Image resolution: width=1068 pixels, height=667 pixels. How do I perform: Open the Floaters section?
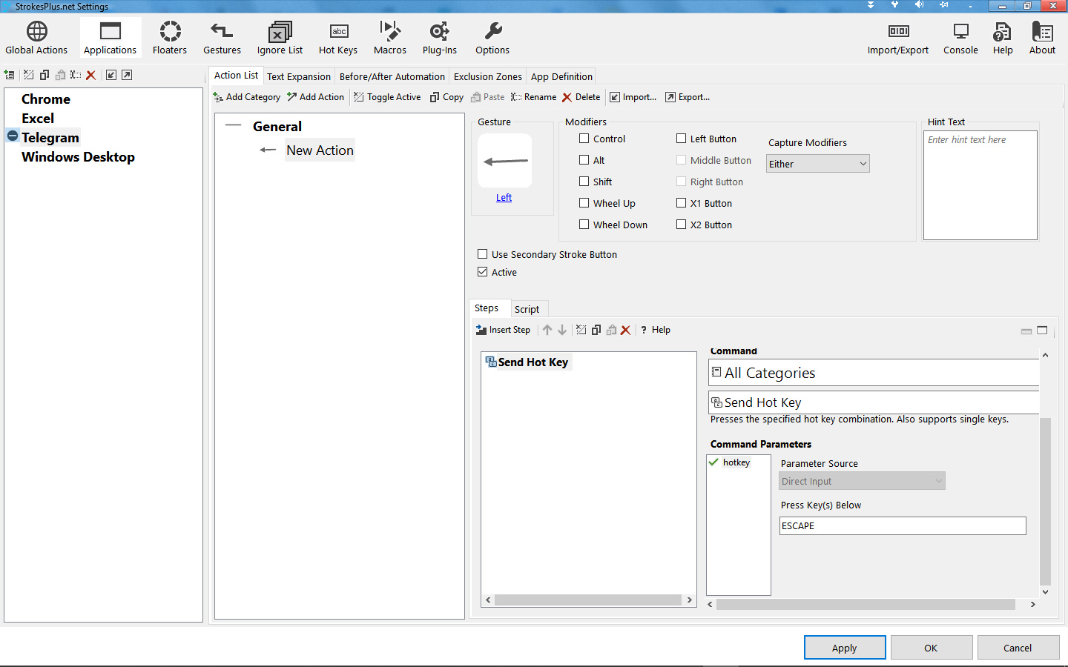tap(170, 38)
